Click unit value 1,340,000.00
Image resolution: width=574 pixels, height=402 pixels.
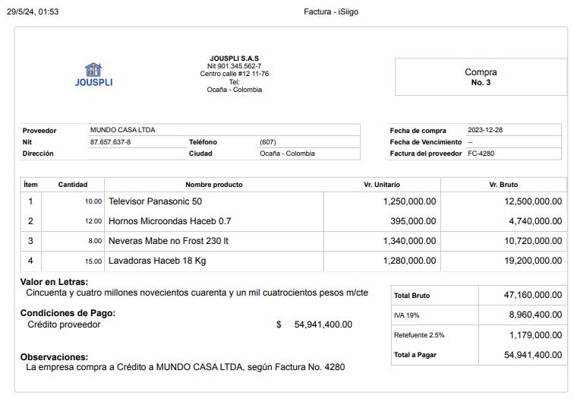click(x=409, y=241)
